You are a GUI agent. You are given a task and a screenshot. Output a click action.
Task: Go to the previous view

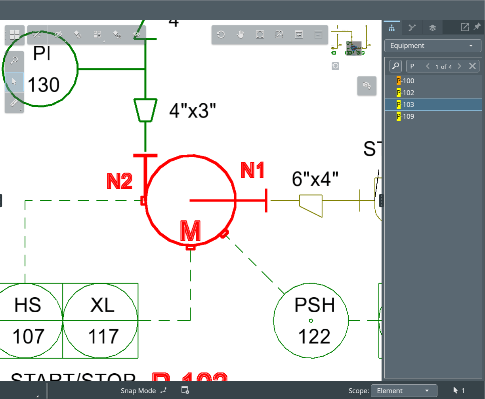[x=299, y=34]
